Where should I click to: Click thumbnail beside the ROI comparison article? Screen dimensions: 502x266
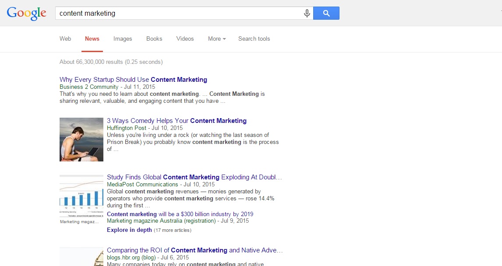(81, 257)
